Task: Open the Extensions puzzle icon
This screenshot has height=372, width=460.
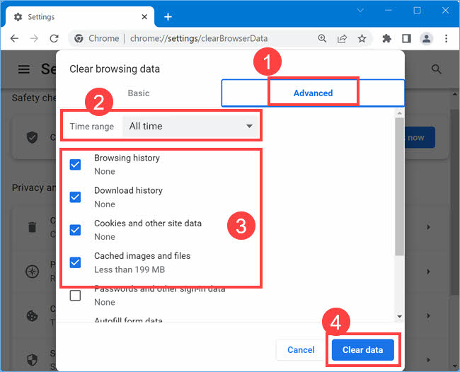Action: click(386, 38)
